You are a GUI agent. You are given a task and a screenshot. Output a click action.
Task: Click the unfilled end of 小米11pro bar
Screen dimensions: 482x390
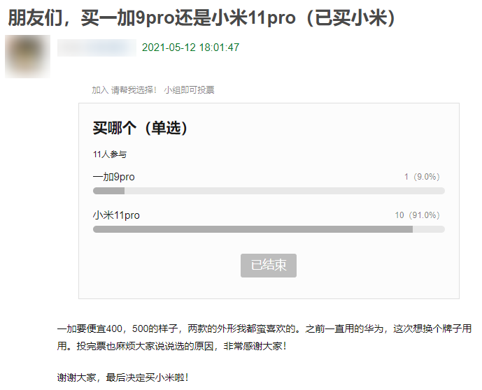pos(429,229)
